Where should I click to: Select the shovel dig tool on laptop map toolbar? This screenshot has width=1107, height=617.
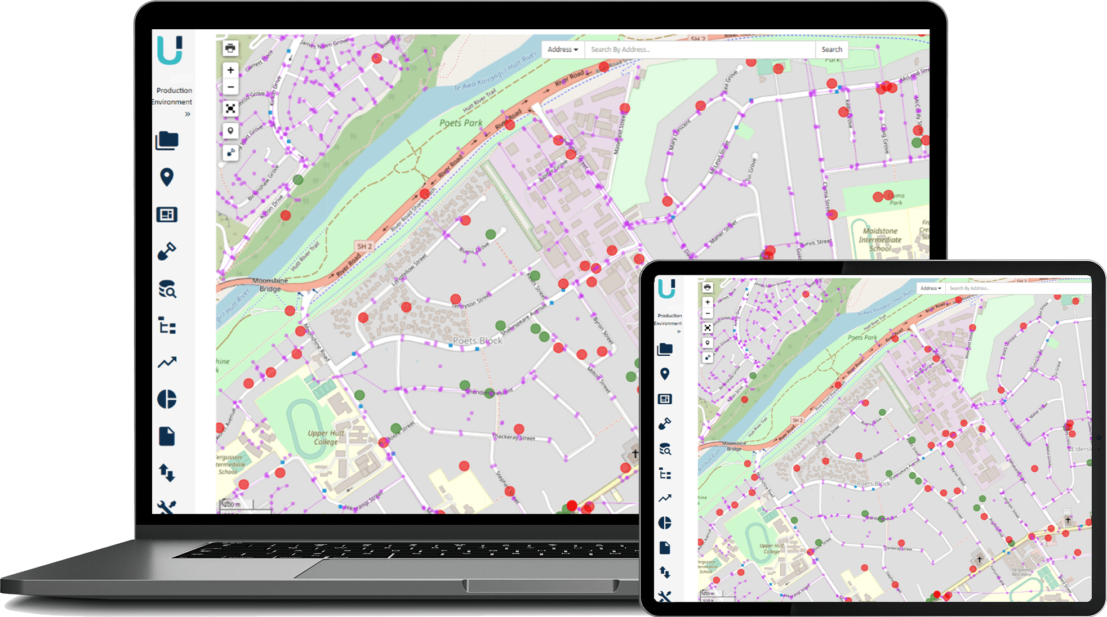(x=230, y=153)
